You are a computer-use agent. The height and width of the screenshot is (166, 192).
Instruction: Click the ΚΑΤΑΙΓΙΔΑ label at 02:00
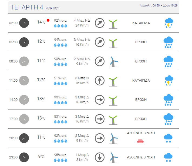click(141, 23)
